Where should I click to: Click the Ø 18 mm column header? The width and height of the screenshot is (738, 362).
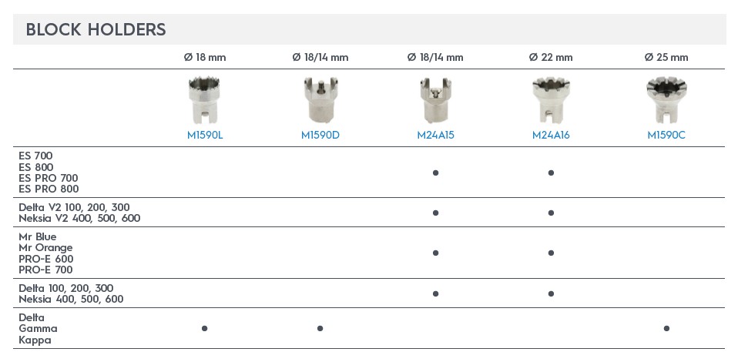[x=205, y=58]
